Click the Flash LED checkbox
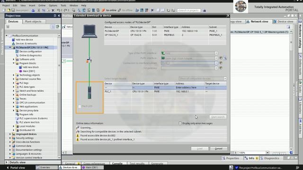This screenshot has width=303, height=170. pyautogui.click(x=80, y=106)
